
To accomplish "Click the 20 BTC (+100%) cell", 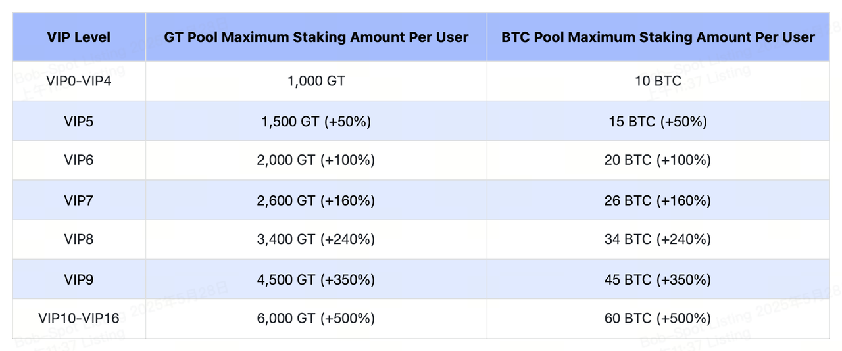I will (658, 160).
